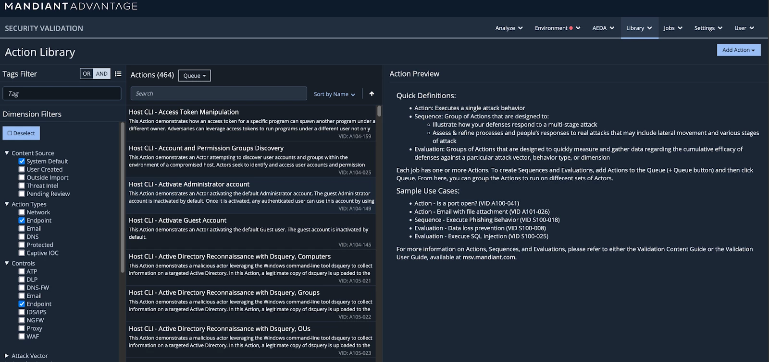
Task: Enable the Captive IOC filter
Action: (x=22, y=253)
